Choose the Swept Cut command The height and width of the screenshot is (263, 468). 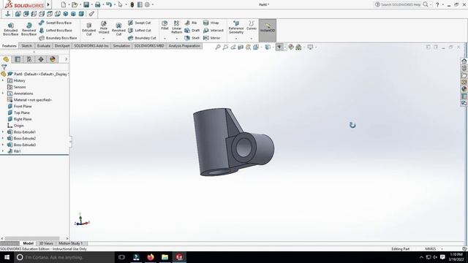click(140, 23)
